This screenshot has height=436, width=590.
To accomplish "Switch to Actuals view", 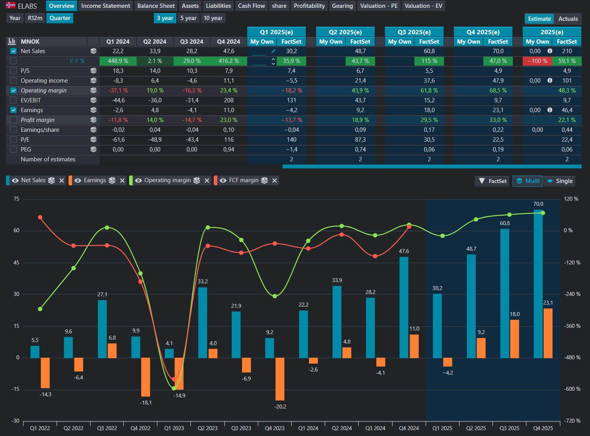I will (x=568, y=18).
